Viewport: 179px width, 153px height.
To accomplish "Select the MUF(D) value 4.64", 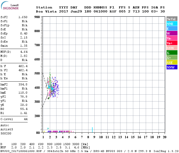I will click(x=24, y=52).
